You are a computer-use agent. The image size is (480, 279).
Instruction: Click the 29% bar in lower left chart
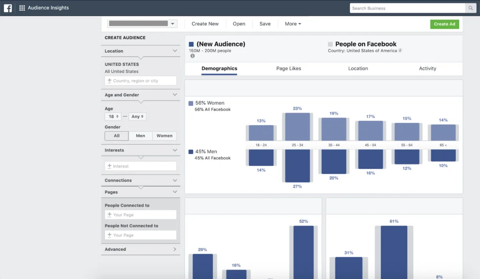202,266
